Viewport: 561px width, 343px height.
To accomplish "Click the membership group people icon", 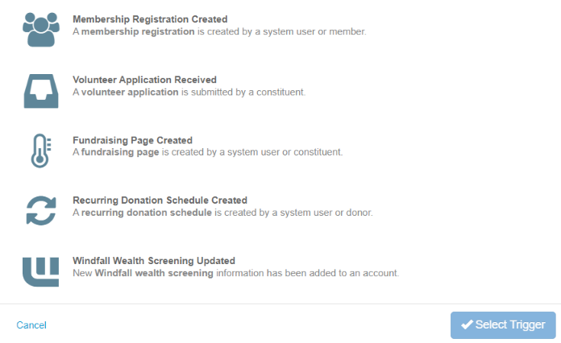I will [41, 30].
